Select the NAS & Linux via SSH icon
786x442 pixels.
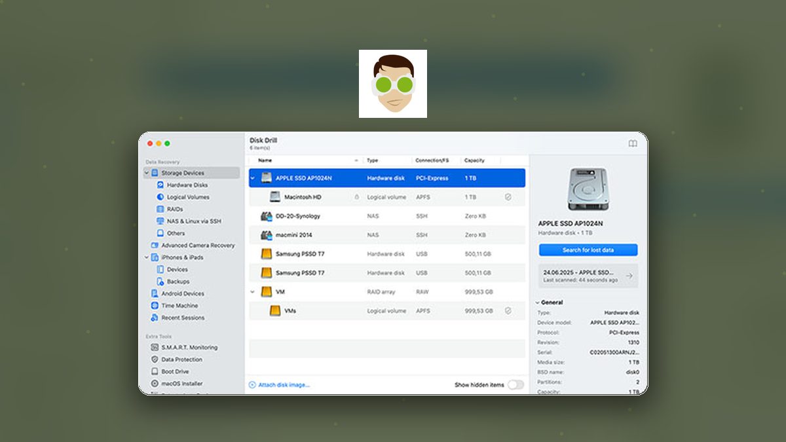[x=160, y=221]
